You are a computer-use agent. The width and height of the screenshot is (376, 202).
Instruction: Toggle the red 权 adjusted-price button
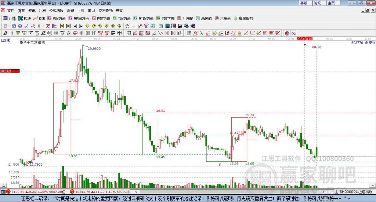[x=48, y=26]
